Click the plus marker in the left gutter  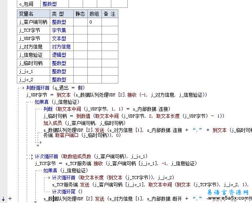point(10,199)
